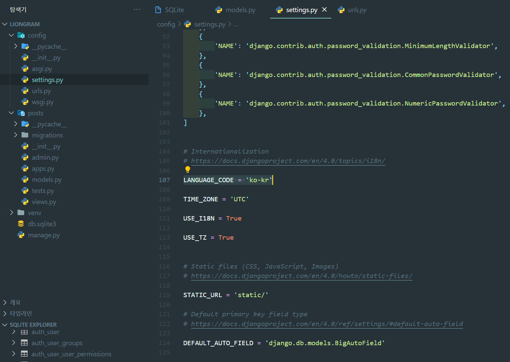The height and width of the screenshot is (362, 510).
Task: Click the NumericPasswordValidator string
Action: [373, 103]
